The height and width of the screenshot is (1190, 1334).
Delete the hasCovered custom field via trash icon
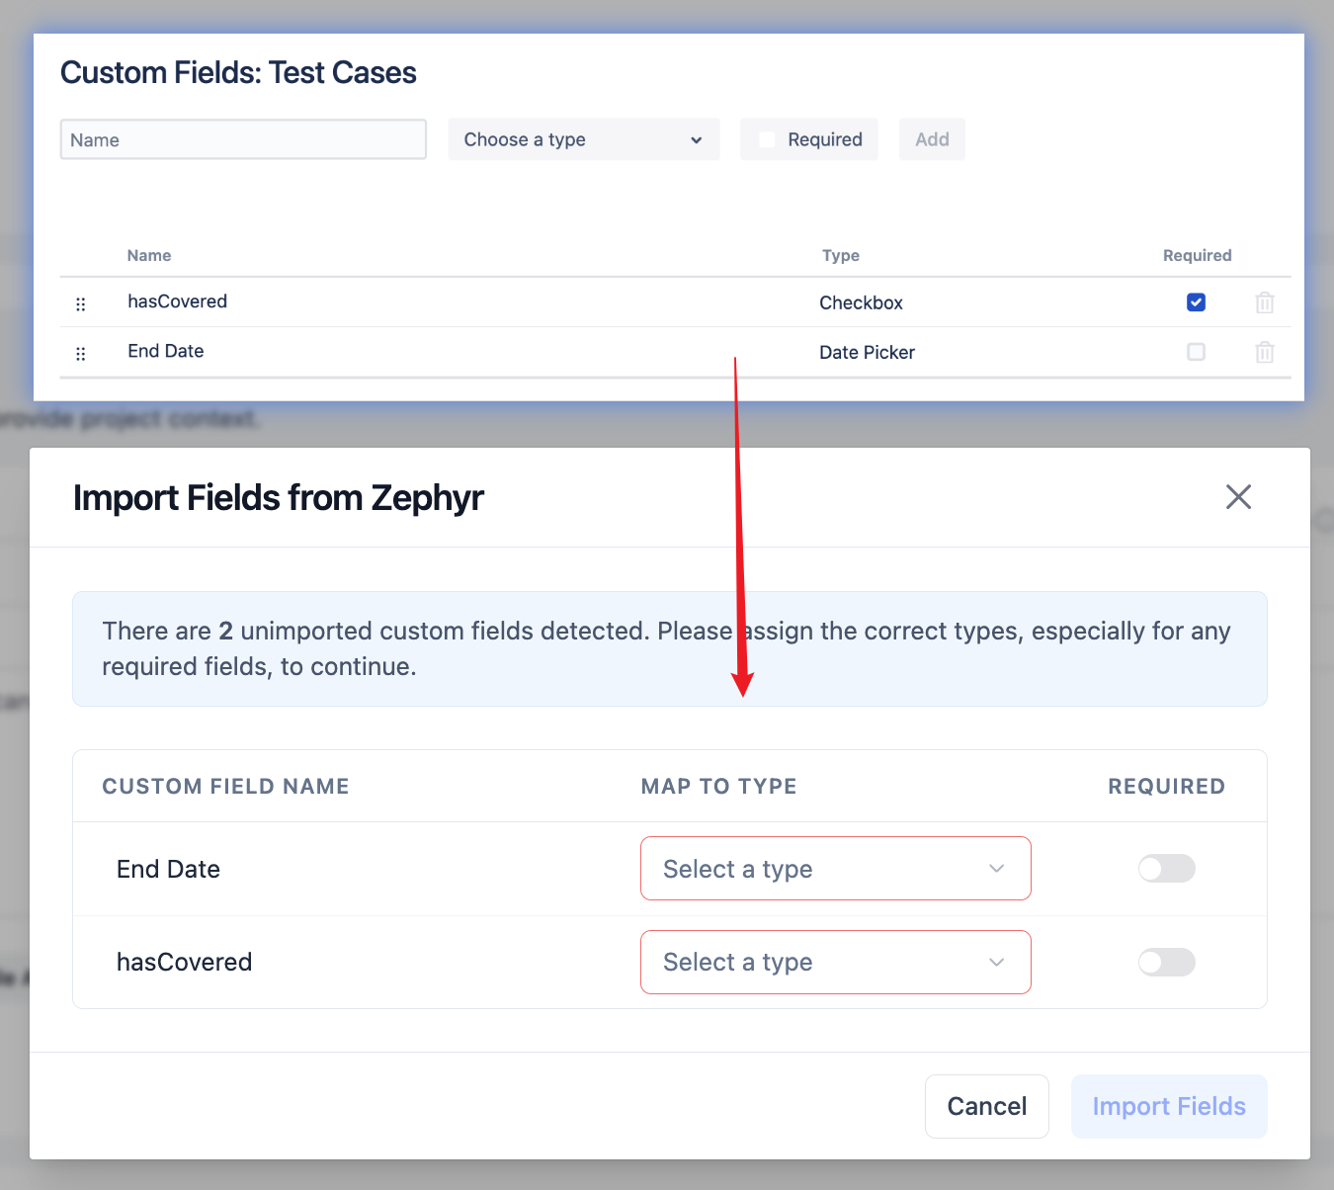[x=1265, y=302]
